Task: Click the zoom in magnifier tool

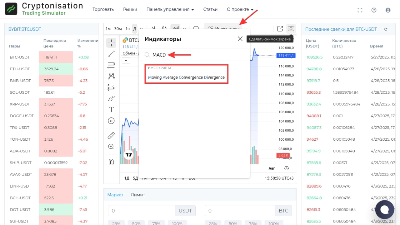Action: (x=111, y=147)
